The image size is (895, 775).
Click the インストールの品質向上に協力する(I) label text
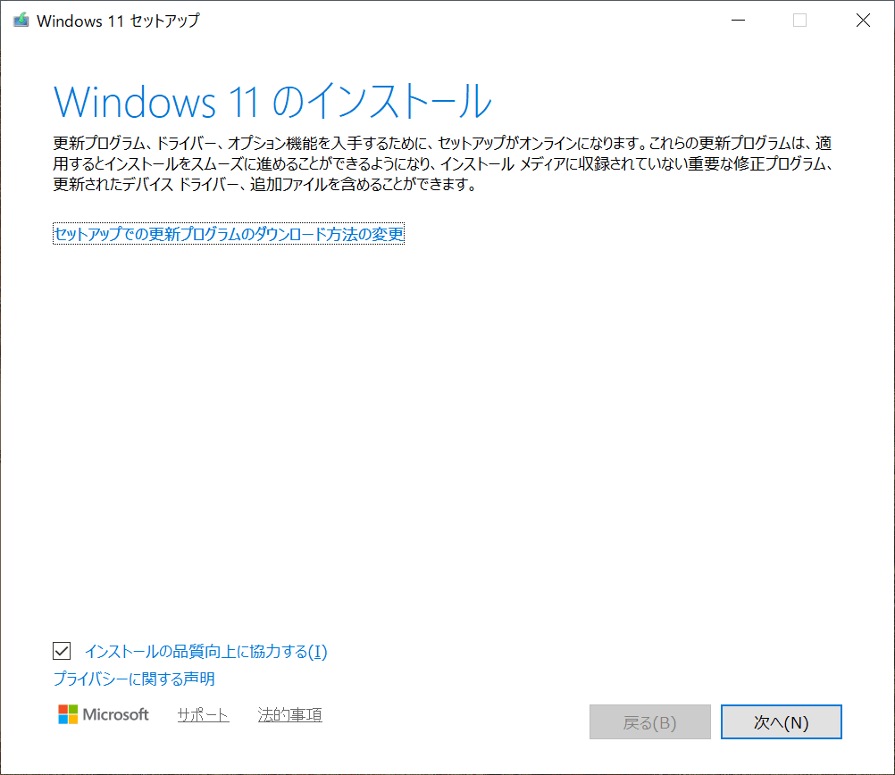[205, 652]
